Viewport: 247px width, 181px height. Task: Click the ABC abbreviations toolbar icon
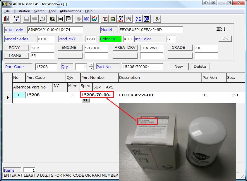tap(87, 19)
